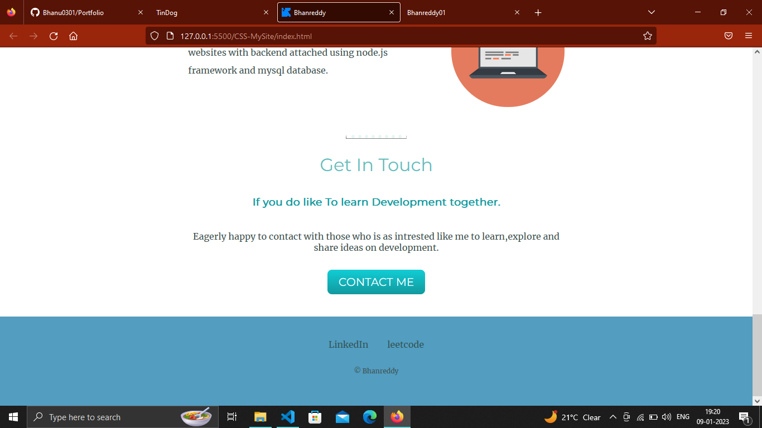Open the volume control in the tray
762x428 pixels.
[667, 416]
